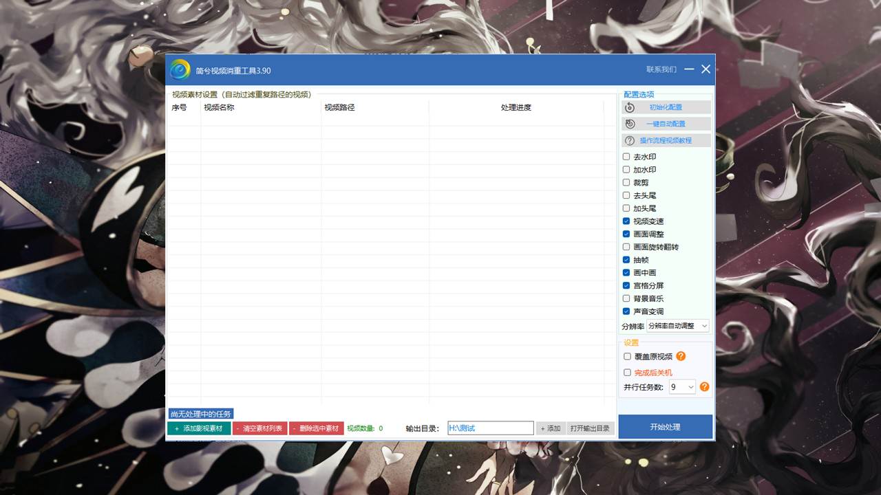Viewport: 881px width, 495px height.
Task: Open the 并行任务数 dropdown showing 9
Action: pos(682,387)
